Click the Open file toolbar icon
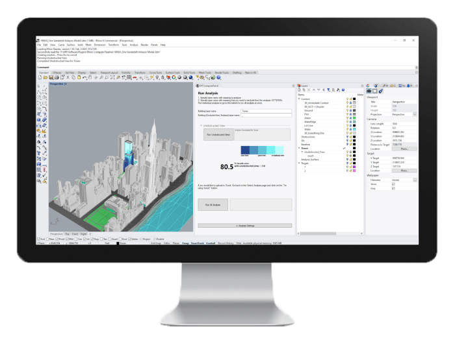455x364 pixels. point(44,78)
